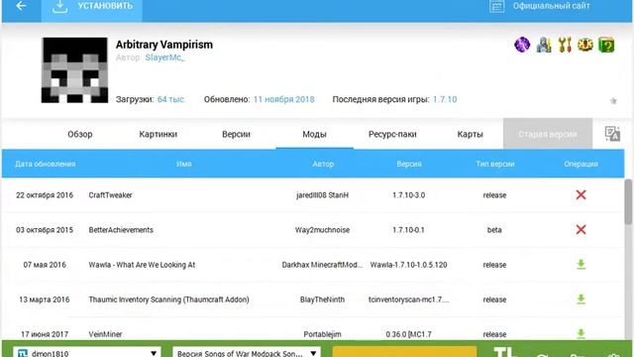Open the Версия Songs of War dropdown
The width and height of the screenshot is (634, 357).
(247, 353)
